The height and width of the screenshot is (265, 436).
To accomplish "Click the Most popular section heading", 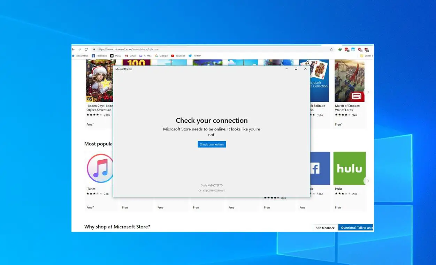I will 99,144.
